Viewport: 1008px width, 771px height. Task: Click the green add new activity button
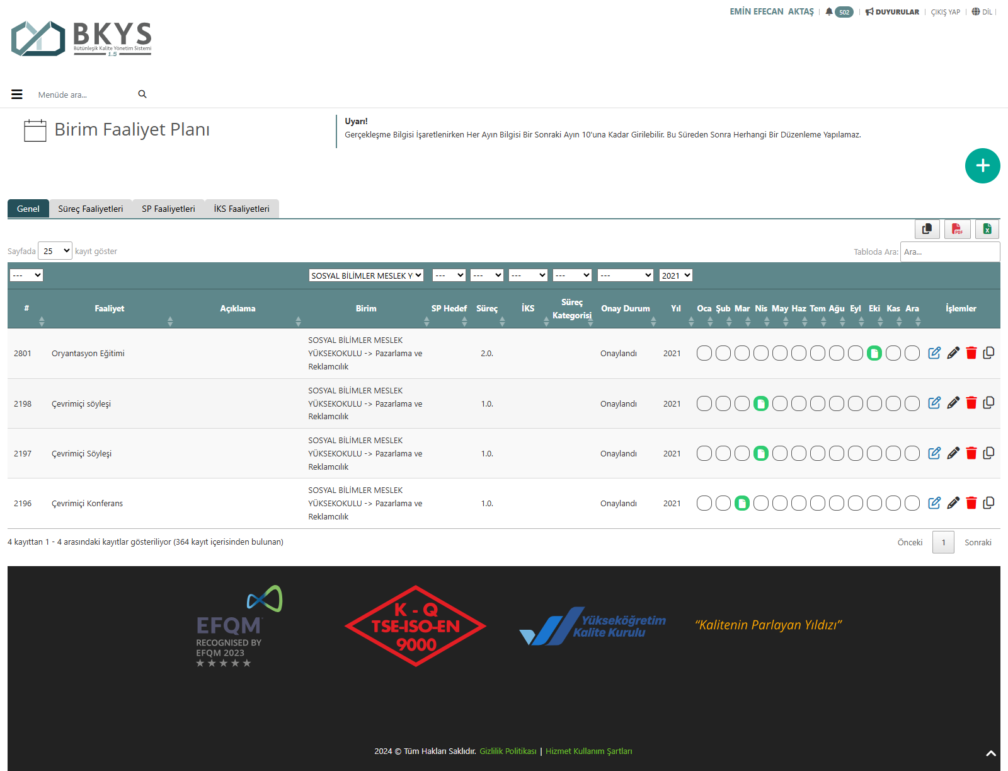pyautogui.click(x=982, y=166)
